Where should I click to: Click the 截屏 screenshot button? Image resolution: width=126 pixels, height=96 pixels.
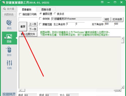pos(23,27)
